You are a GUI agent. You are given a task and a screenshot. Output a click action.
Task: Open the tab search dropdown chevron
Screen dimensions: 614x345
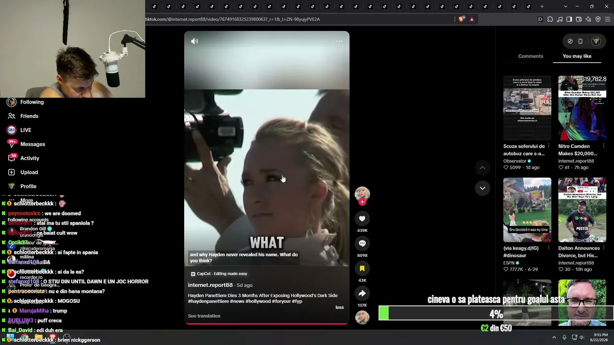coord(566,6)
